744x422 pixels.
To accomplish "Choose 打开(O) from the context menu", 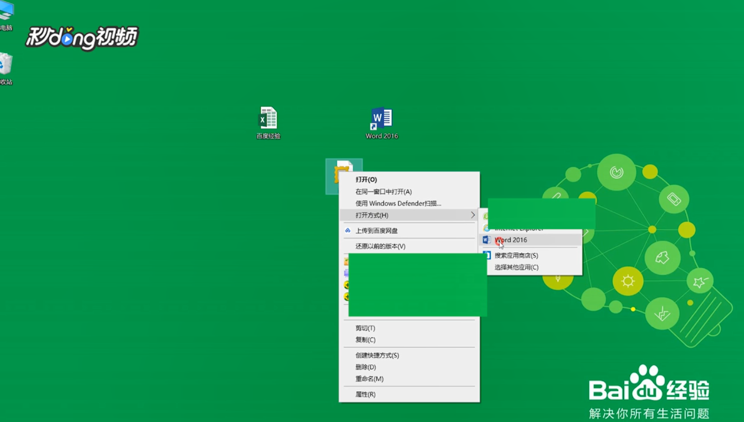I will pyautogui.click(x=409, y=179).
